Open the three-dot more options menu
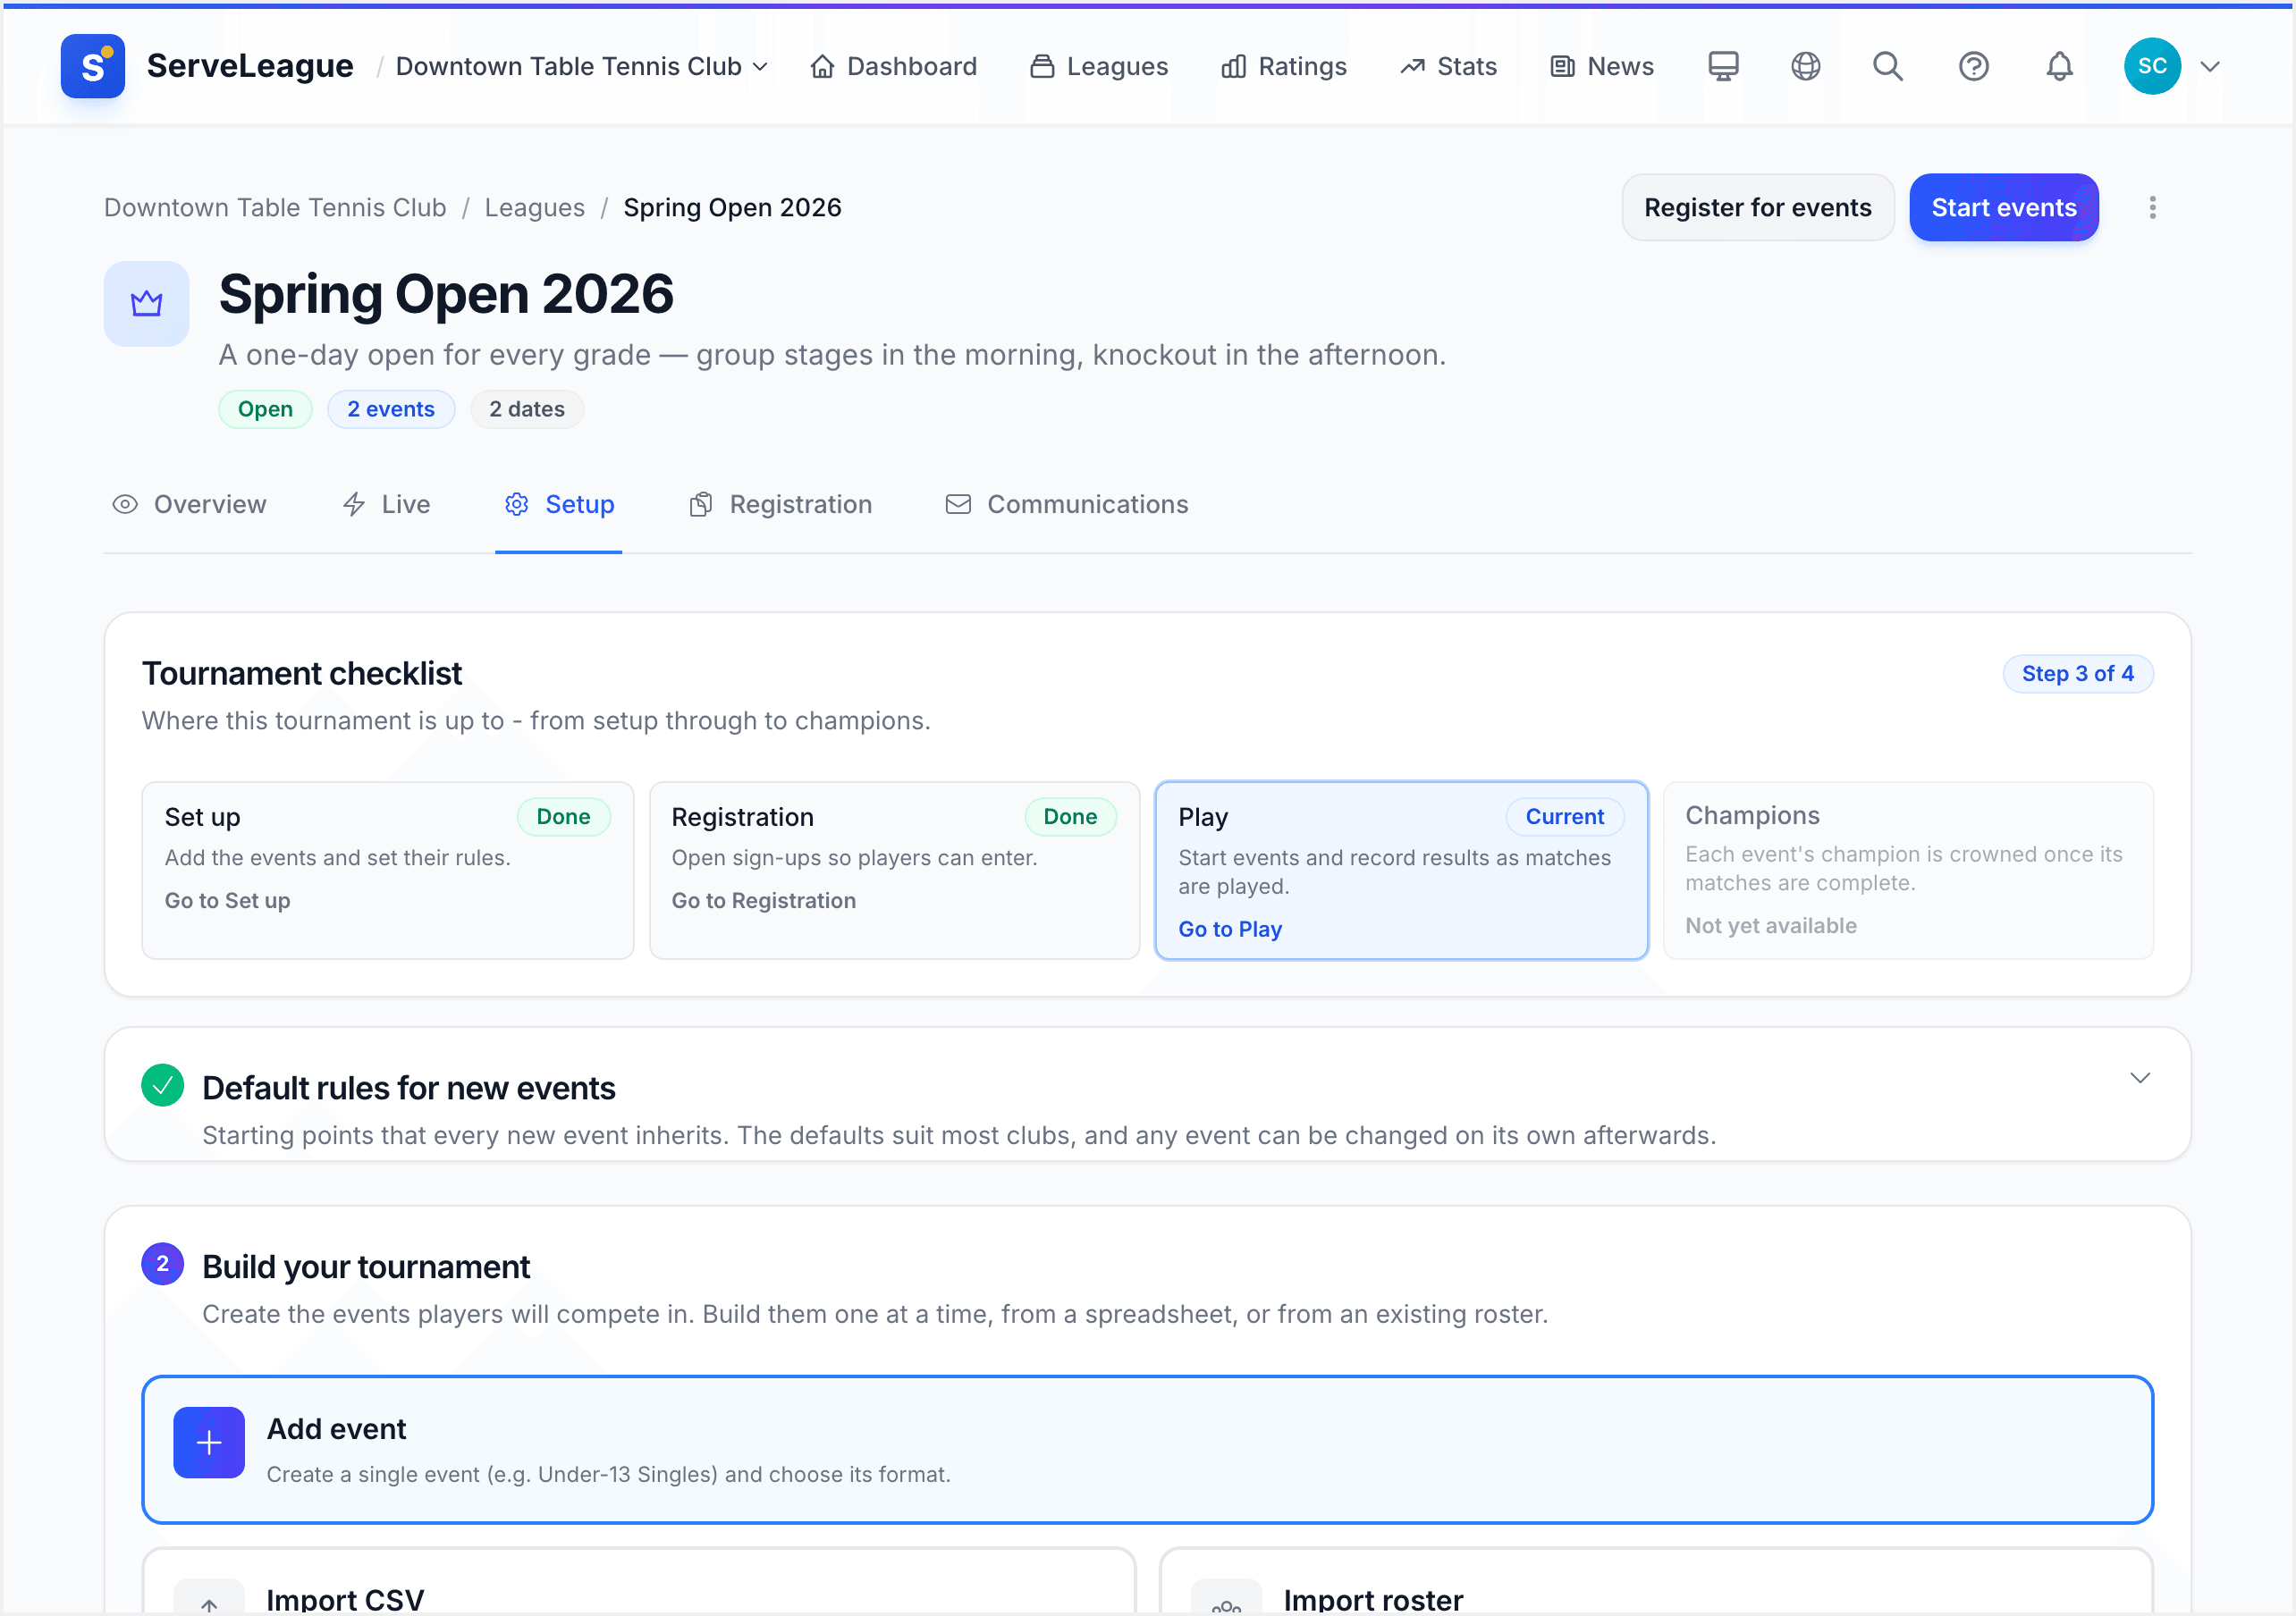The height and width of the screenshot is (1616, 2296). point(2153,207)
